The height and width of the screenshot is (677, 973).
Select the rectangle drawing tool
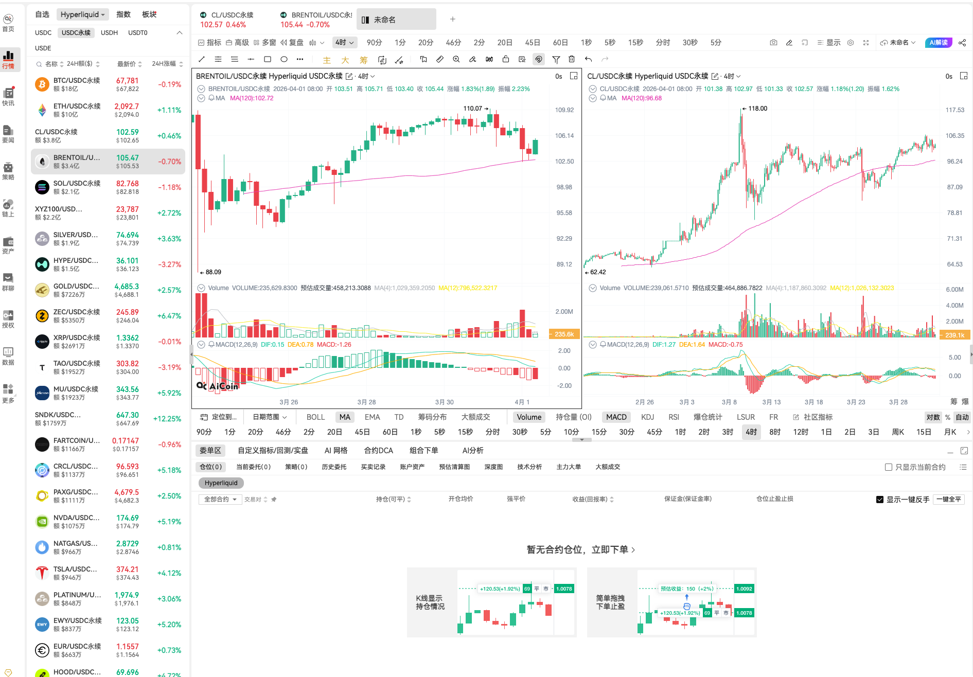tap(267, 59)
